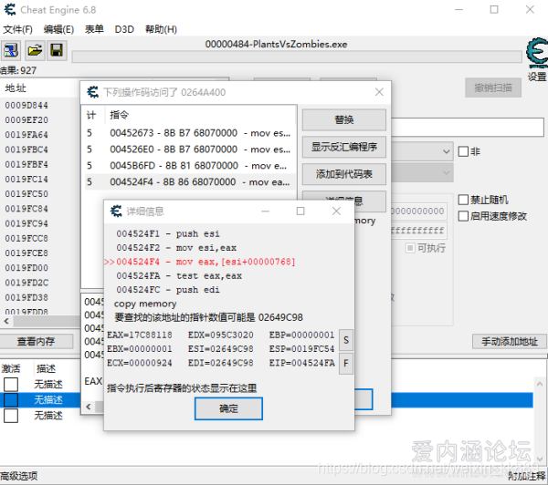
Task: Select address 0009D844 in results list
Action: coord(26,106)
